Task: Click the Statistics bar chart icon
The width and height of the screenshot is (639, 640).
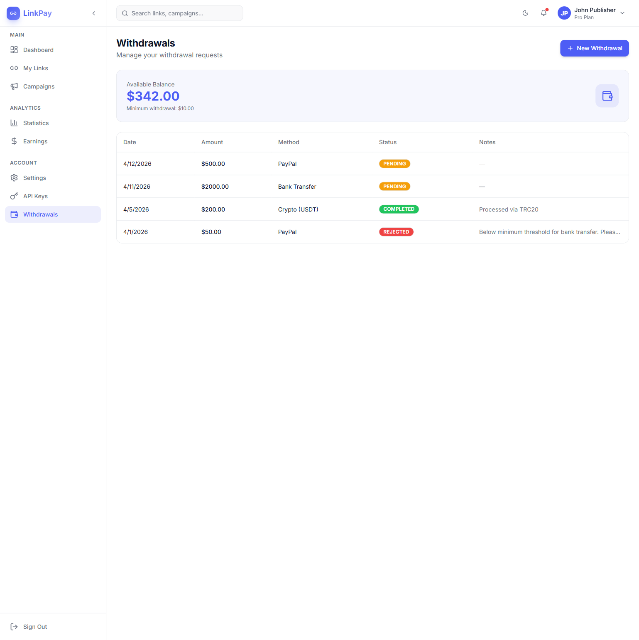Action: coord(14,123)
